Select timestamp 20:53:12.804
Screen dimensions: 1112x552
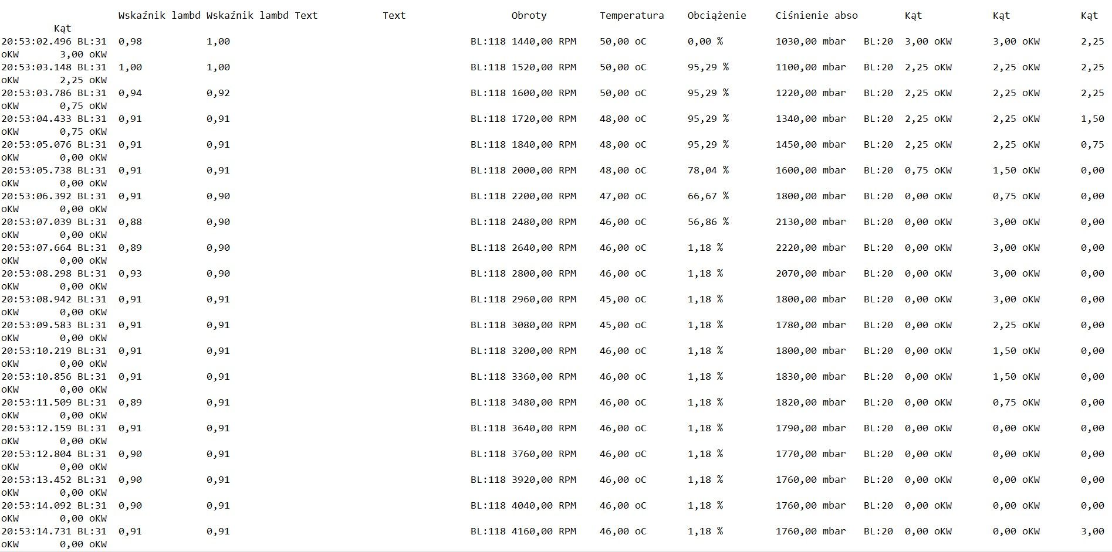tap(36, 454)
